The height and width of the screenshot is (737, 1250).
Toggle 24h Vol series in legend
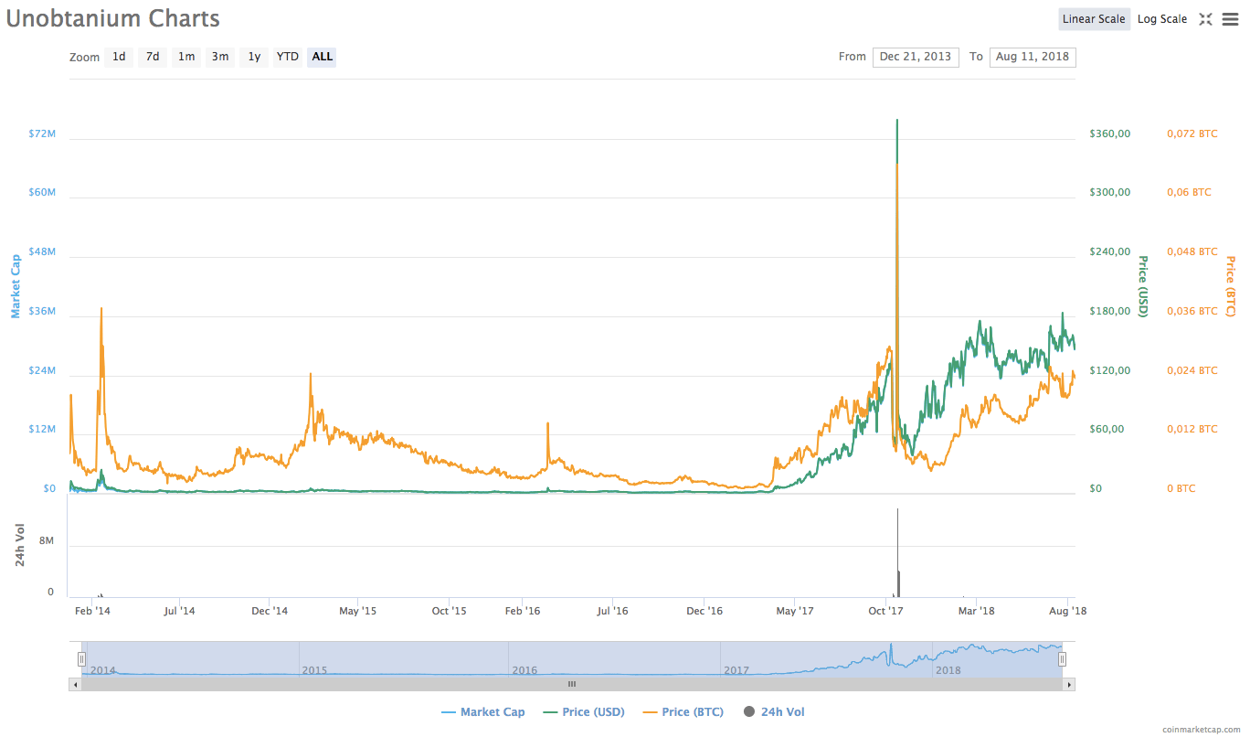pyautogui.click(x=774, y=712)
